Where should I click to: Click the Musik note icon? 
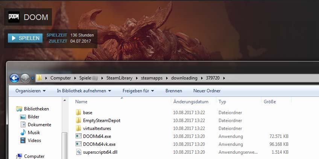click(23, 132)
